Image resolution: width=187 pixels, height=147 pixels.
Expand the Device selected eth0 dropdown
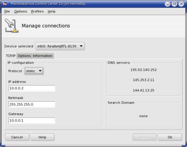[x=60, y=46]
